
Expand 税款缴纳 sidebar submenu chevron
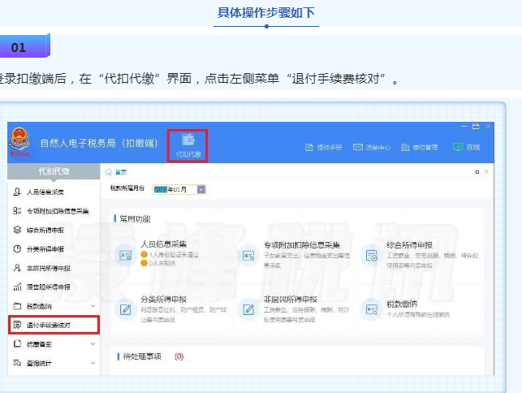(x=93, y=306)
